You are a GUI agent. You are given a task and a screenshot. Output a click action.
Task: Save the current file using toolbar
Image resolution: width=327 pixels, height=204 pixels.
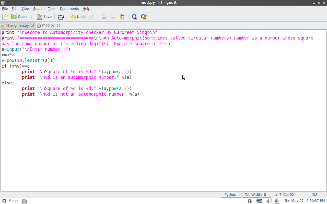click(x=44, y=17)
